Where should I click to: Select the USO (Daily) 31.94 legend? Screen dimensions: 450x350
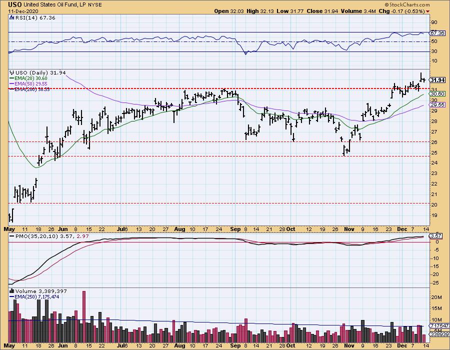pyautogui.click(x=40, y=73)
